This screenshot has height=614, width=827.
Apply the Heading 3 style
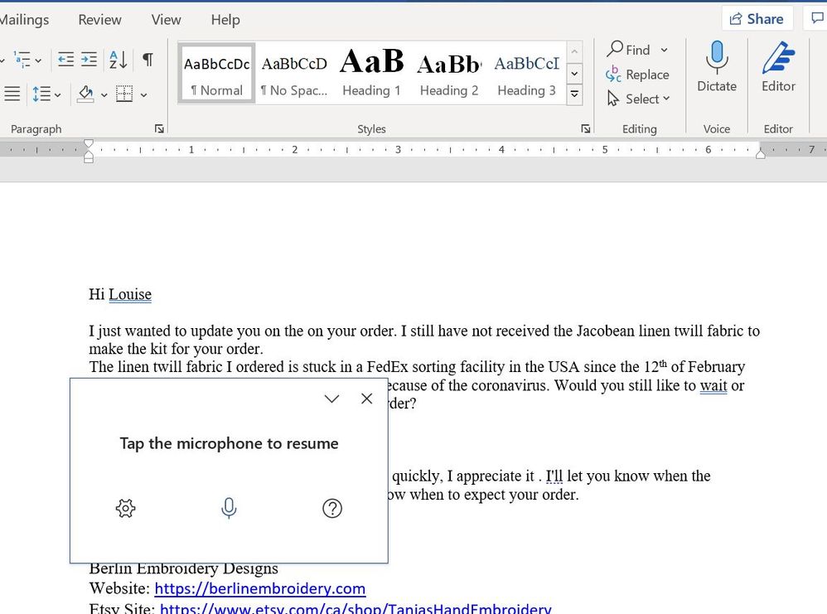(526, 73)
